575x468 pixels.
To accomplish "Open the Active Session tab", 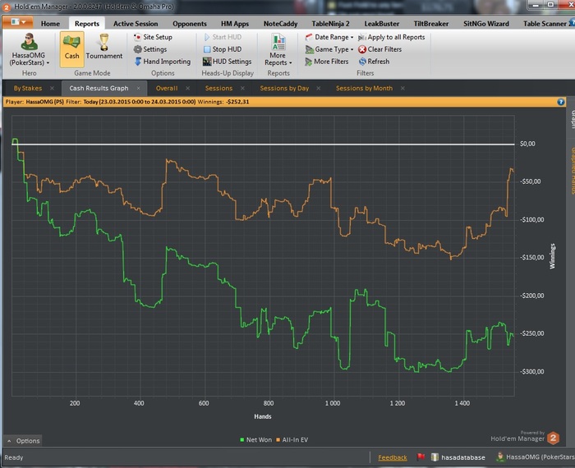I will (x=136, y=24).
